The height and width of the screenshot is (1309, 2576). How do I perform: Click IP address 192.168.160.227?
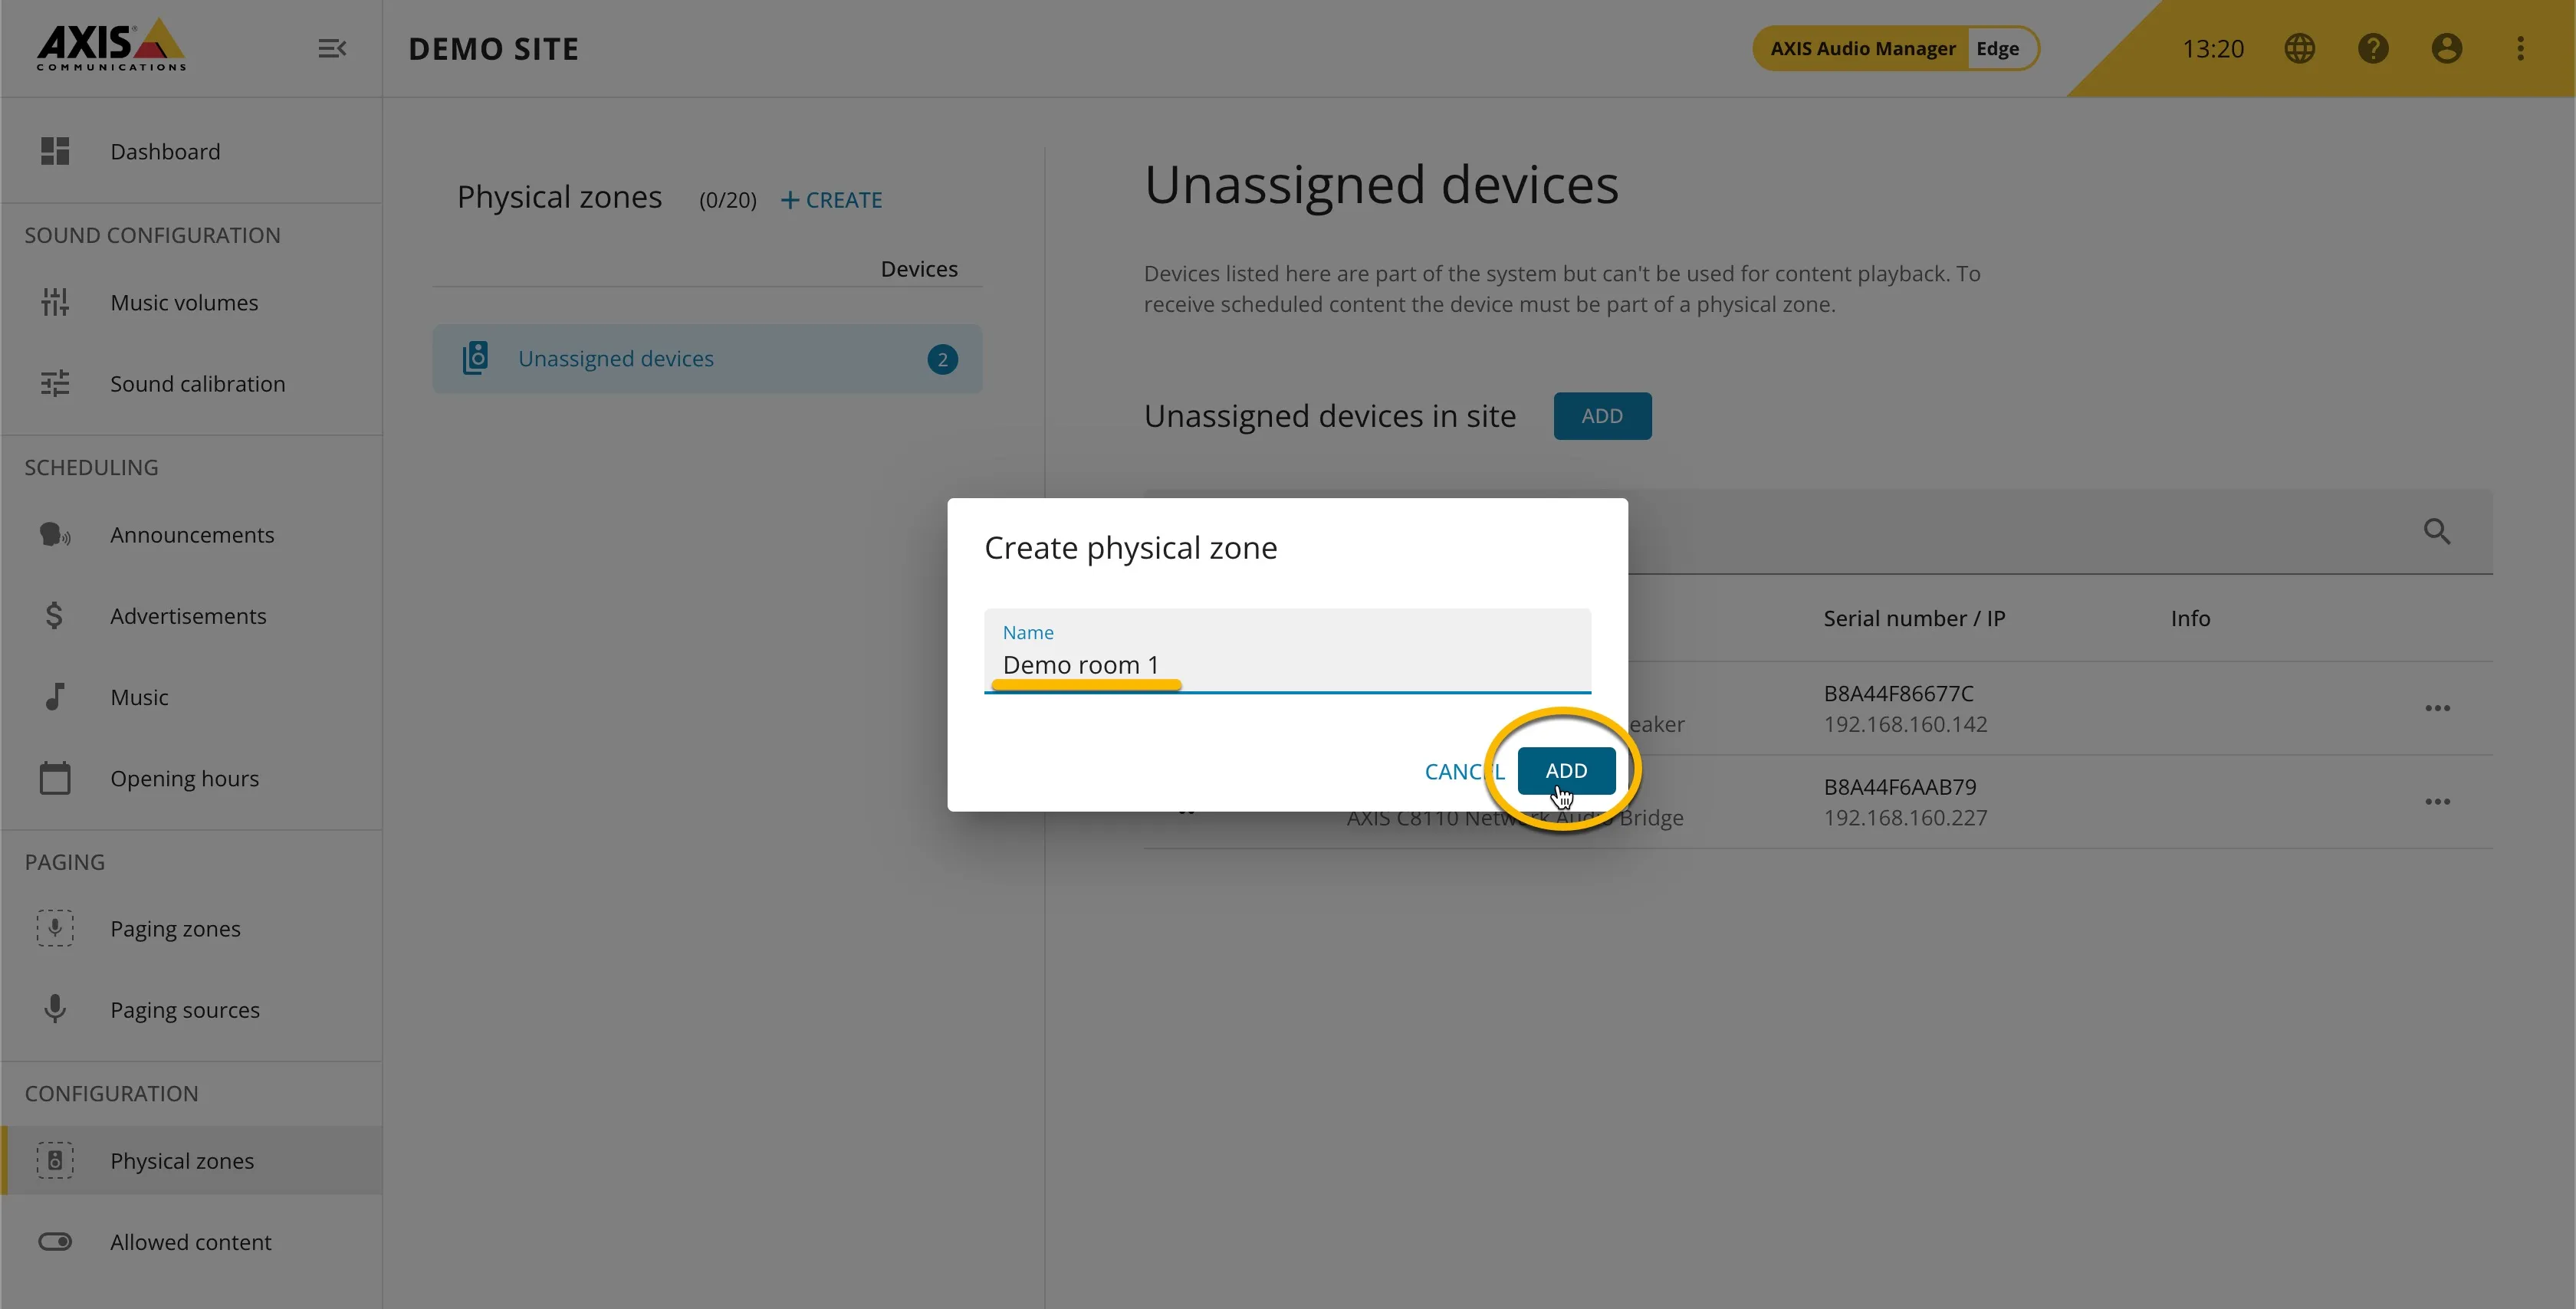1905,818
